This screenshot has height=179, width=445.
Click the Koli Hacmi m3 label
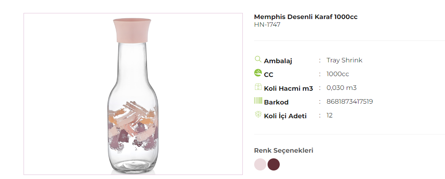(288, 88)
